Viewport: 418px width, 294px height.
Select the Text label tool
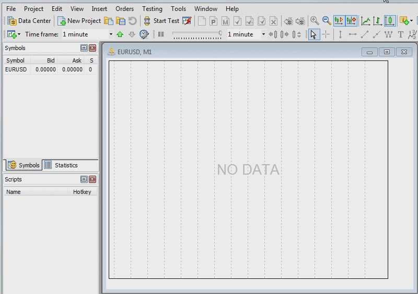point(400,34)
